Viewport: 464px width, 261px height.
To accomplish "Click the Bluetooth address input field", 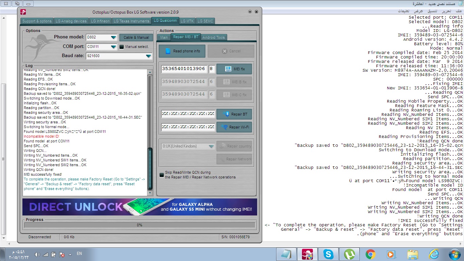I will click(188, 114).
